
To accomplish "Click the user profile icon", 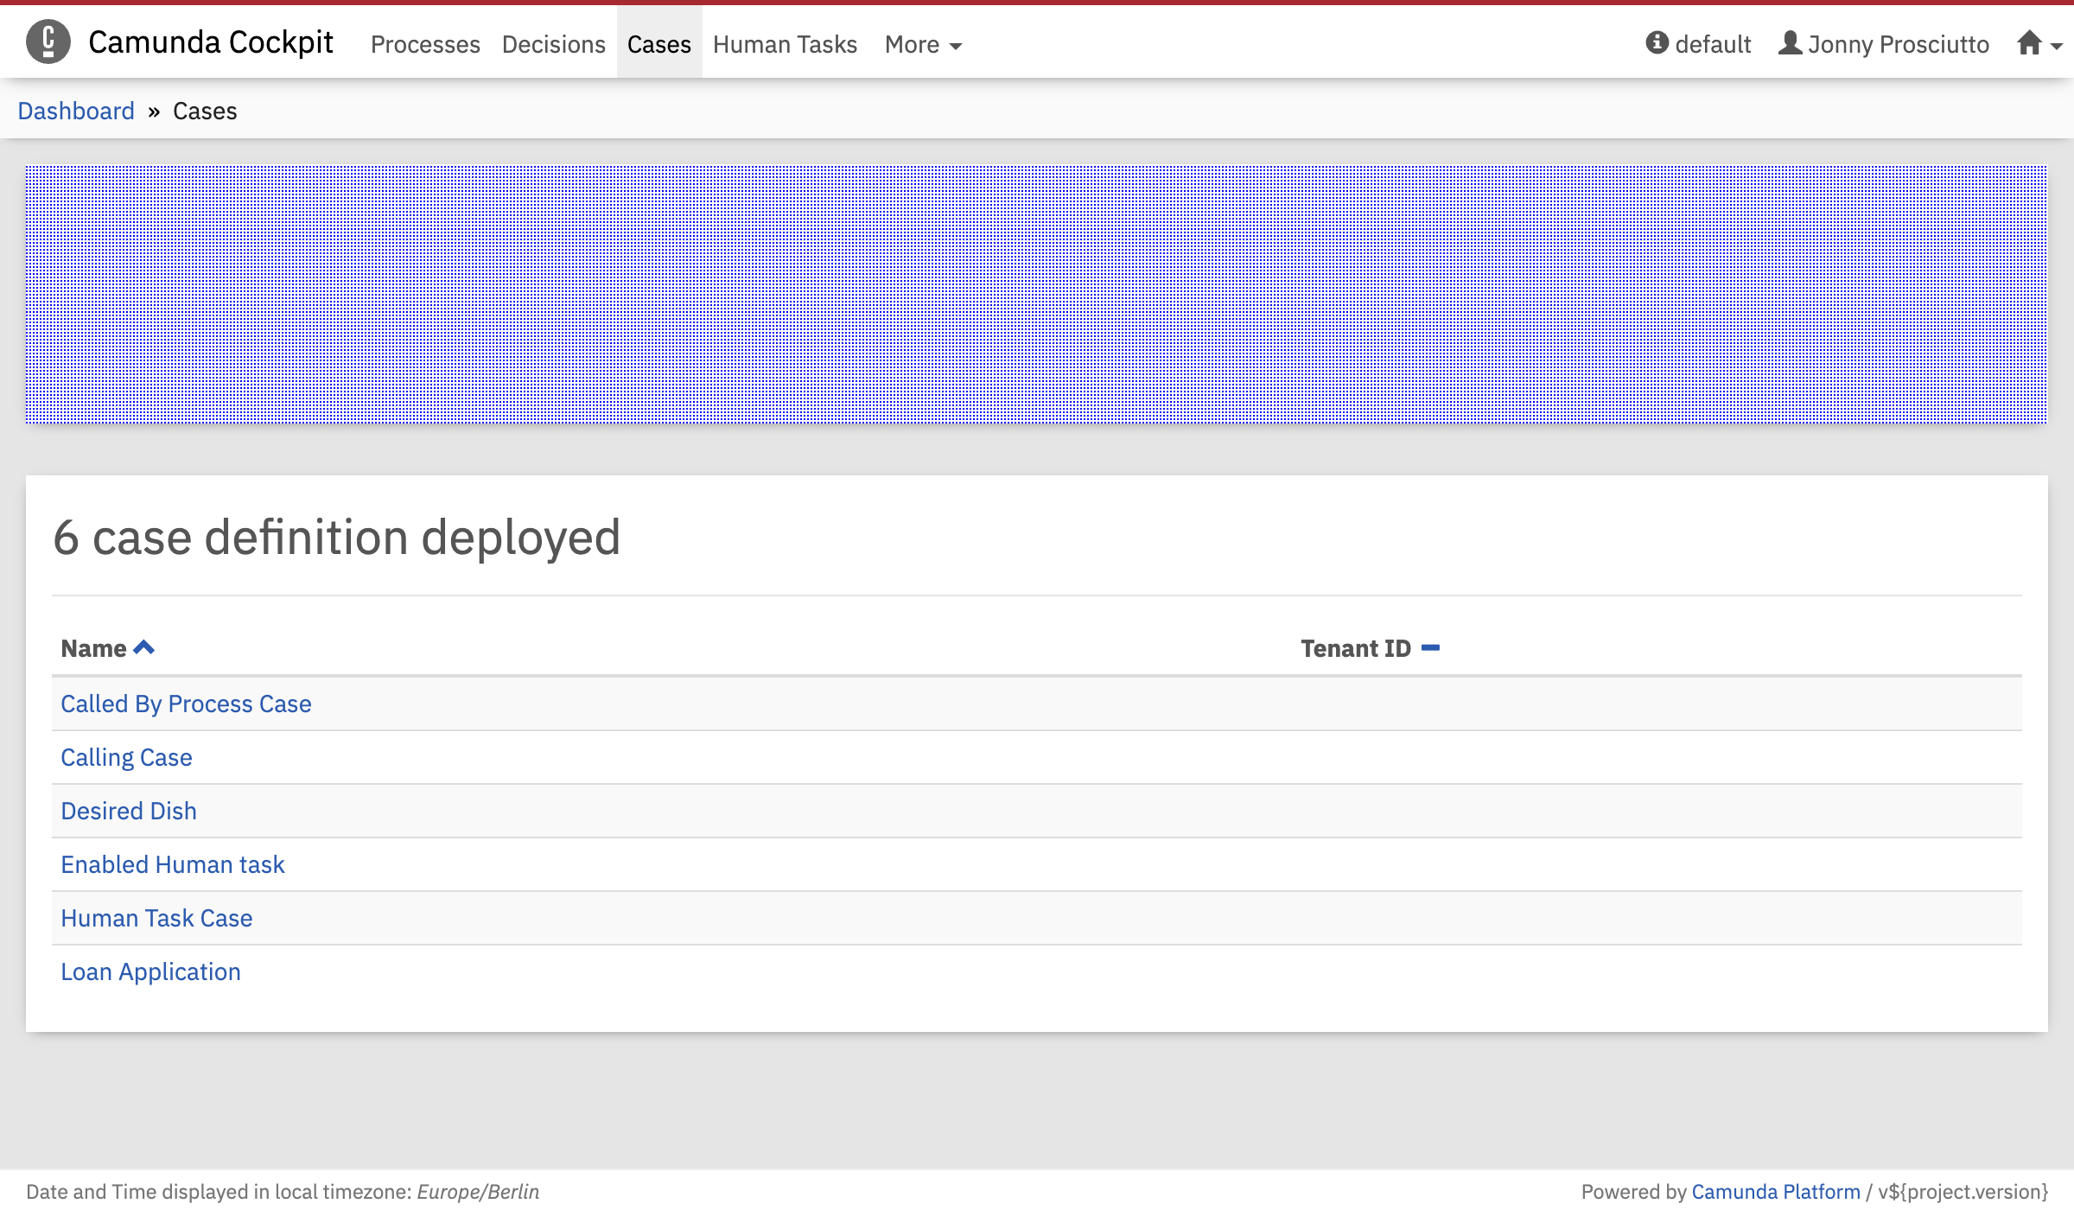I will click(1790, 42).
